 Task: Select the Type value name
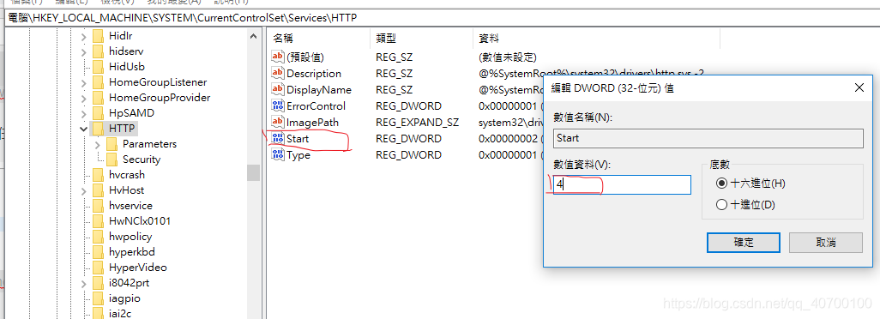(x=298, y=154)
